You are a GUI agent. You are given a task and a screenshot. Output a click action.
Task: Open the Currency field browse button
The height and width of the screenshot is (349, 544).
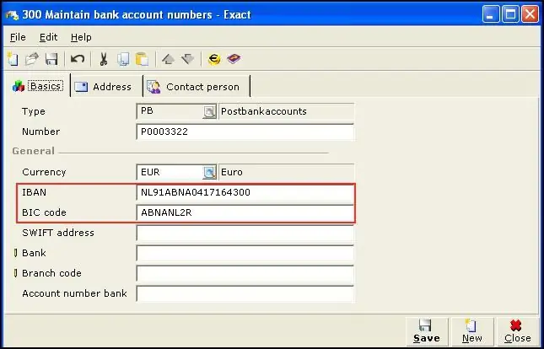tap(209, 173)
